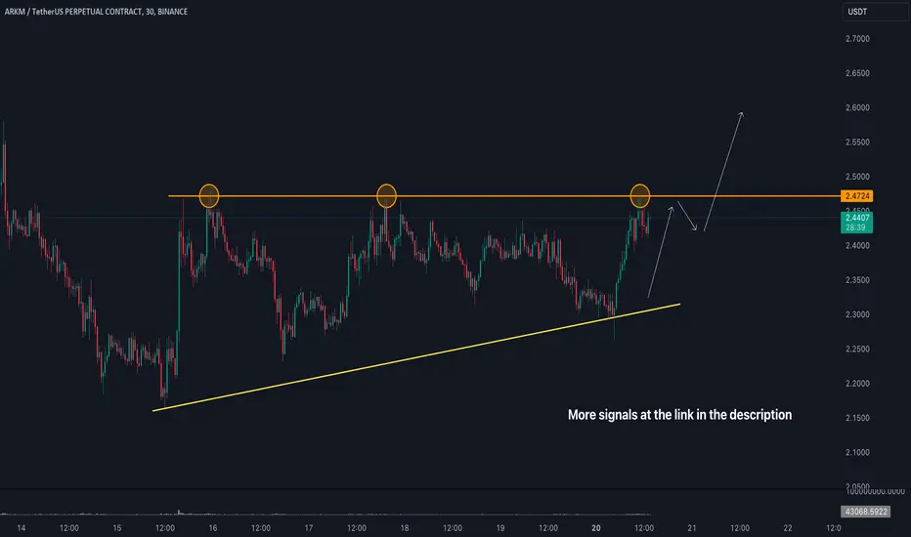
Task: Click the 2.3000 price axis label
Action: (x=857, y=314)
